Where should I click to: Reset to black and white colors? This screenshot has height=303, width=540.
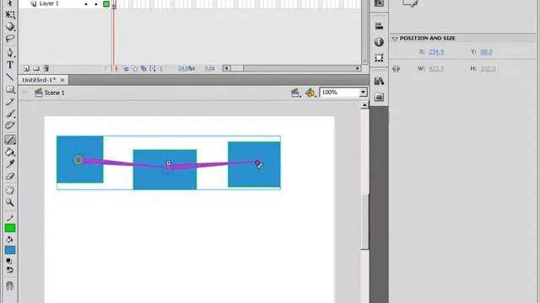[9, 262]
